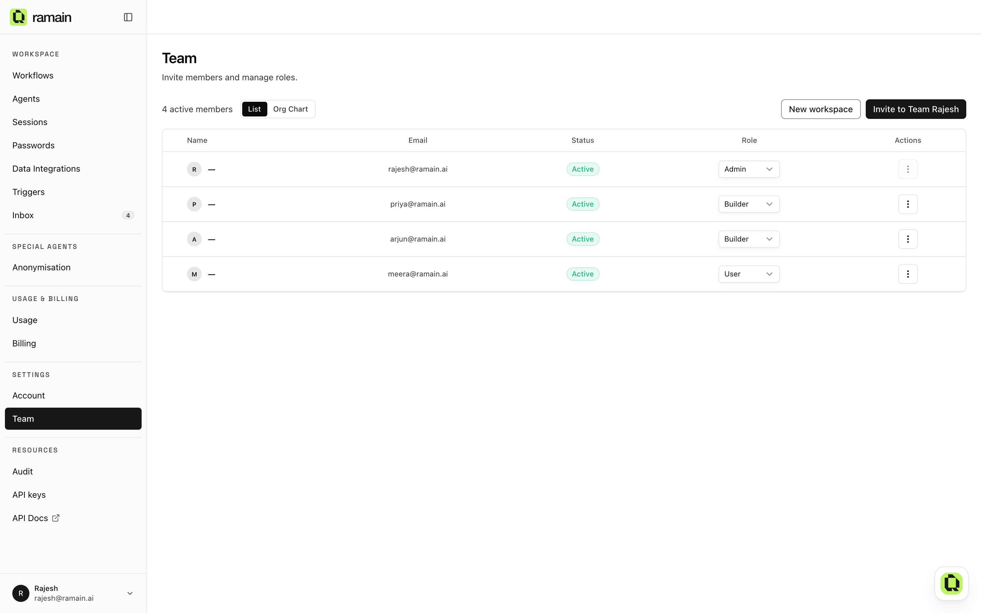The height and width of the screenshot is (613, 981).
Task: Click the Status column header
Action: click(x=582, y=140)
